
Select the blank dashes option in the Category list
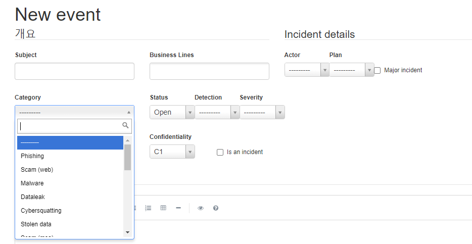pos(70,142)
